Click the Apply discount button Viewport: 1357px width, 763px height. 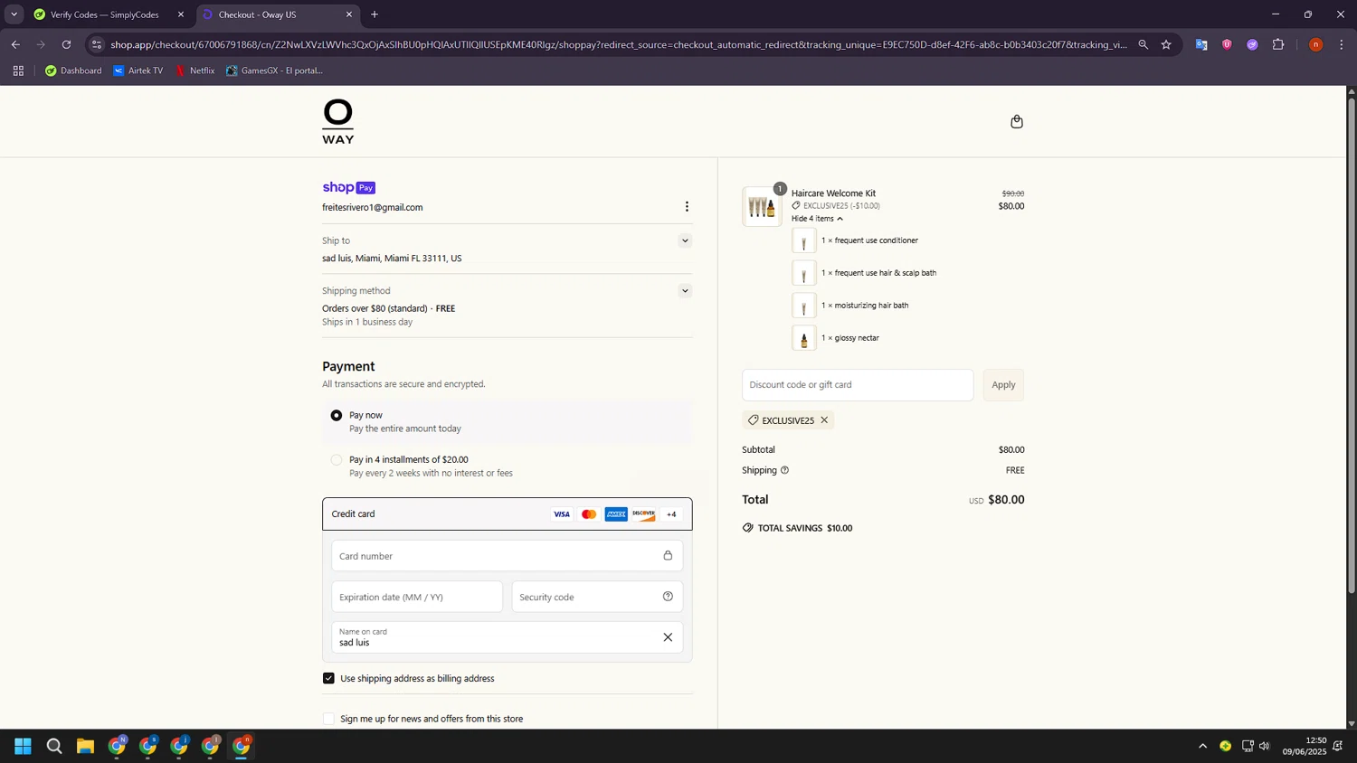[x=1003, y=384]
